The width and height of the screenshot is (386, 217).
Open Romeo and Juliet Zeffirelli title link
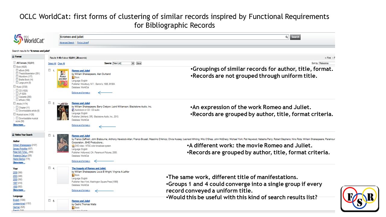[x=81, y=136]
